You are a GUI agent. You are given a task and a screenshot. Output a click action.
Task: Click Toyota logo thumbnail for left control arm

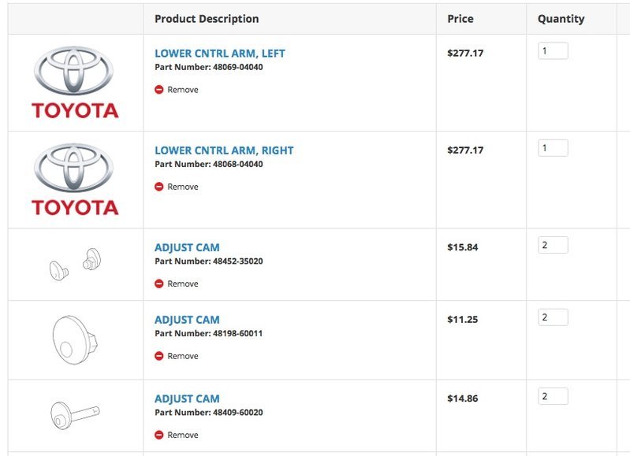tap(75, 82)
